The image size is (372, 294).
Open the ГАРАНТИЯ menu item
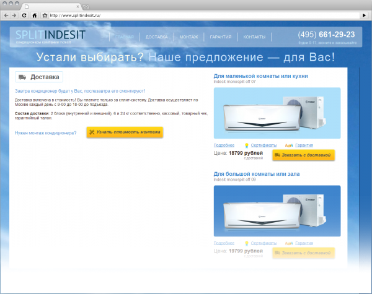(x=221, y=37)
